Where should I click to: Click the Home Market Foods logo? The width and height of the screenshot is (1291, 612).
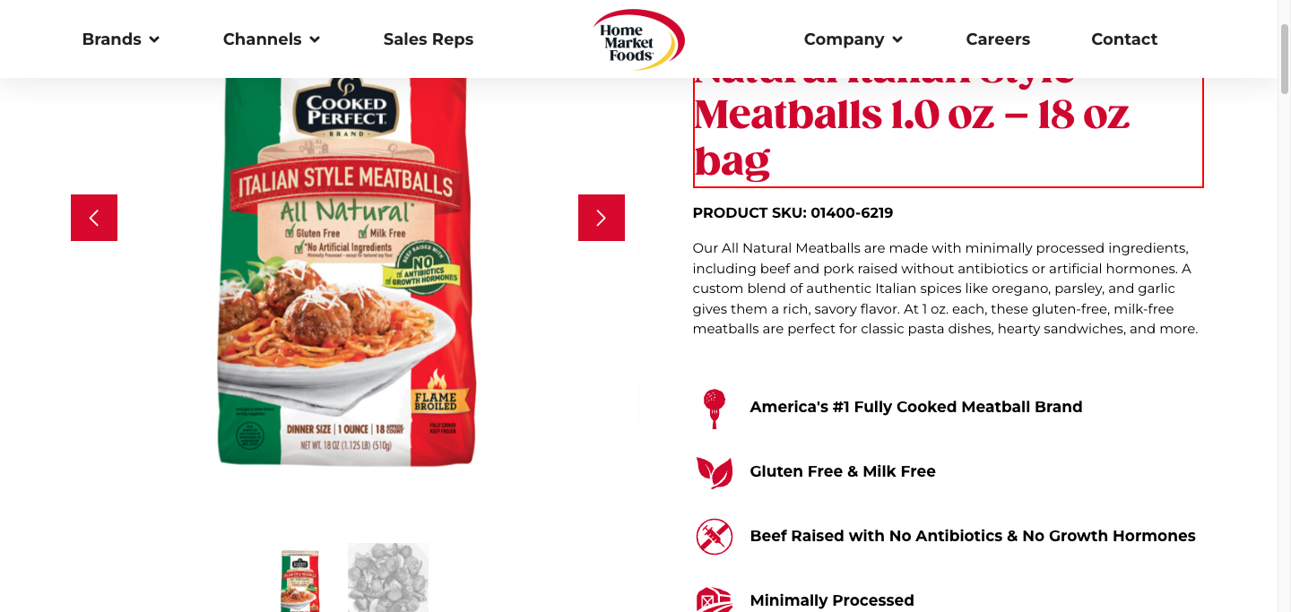click(638, 39)
